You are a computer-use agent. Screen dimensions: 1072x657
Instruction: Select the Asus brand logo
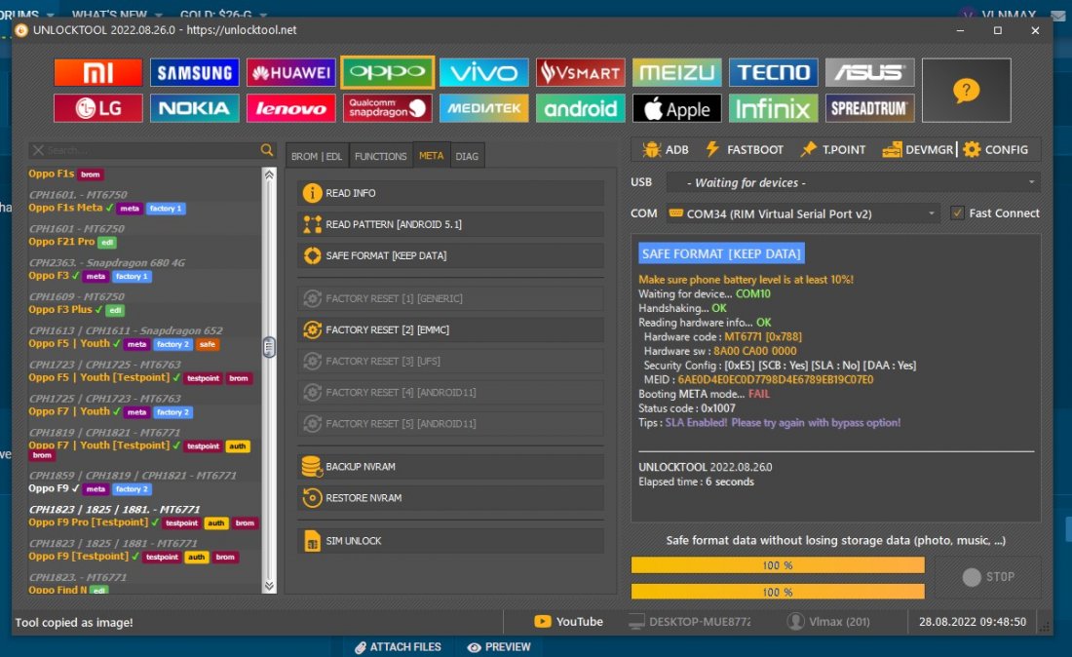pos(869,72)
